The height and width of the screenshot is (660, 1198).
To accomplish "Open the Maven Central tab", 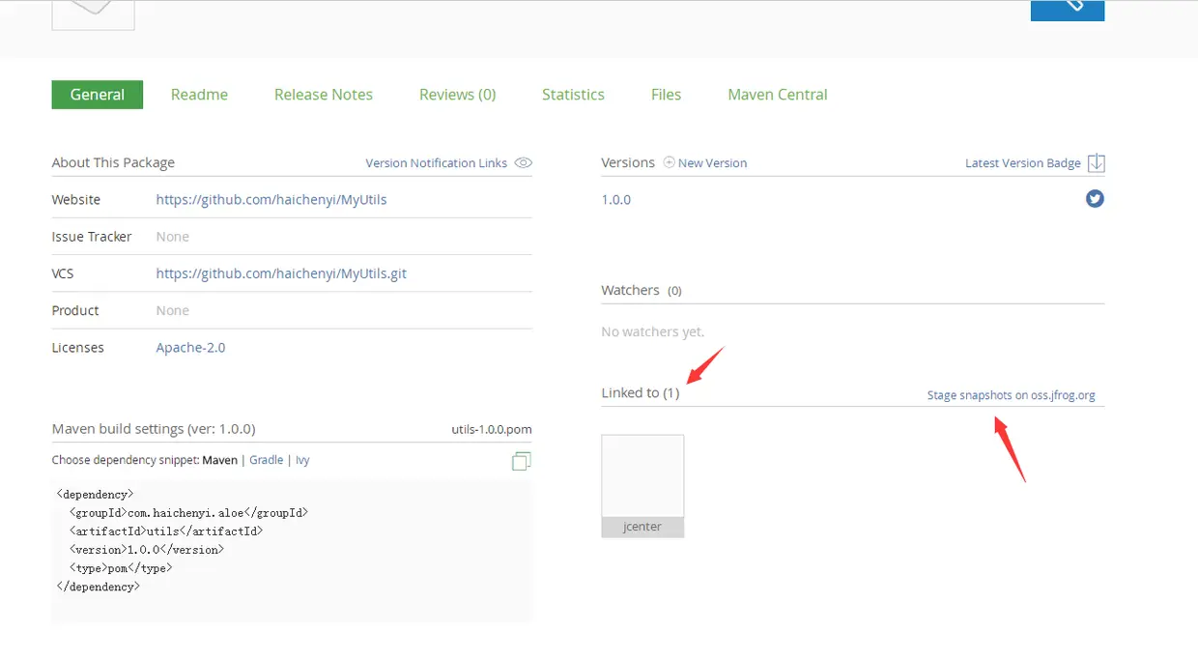I will (x=778, y=95).
